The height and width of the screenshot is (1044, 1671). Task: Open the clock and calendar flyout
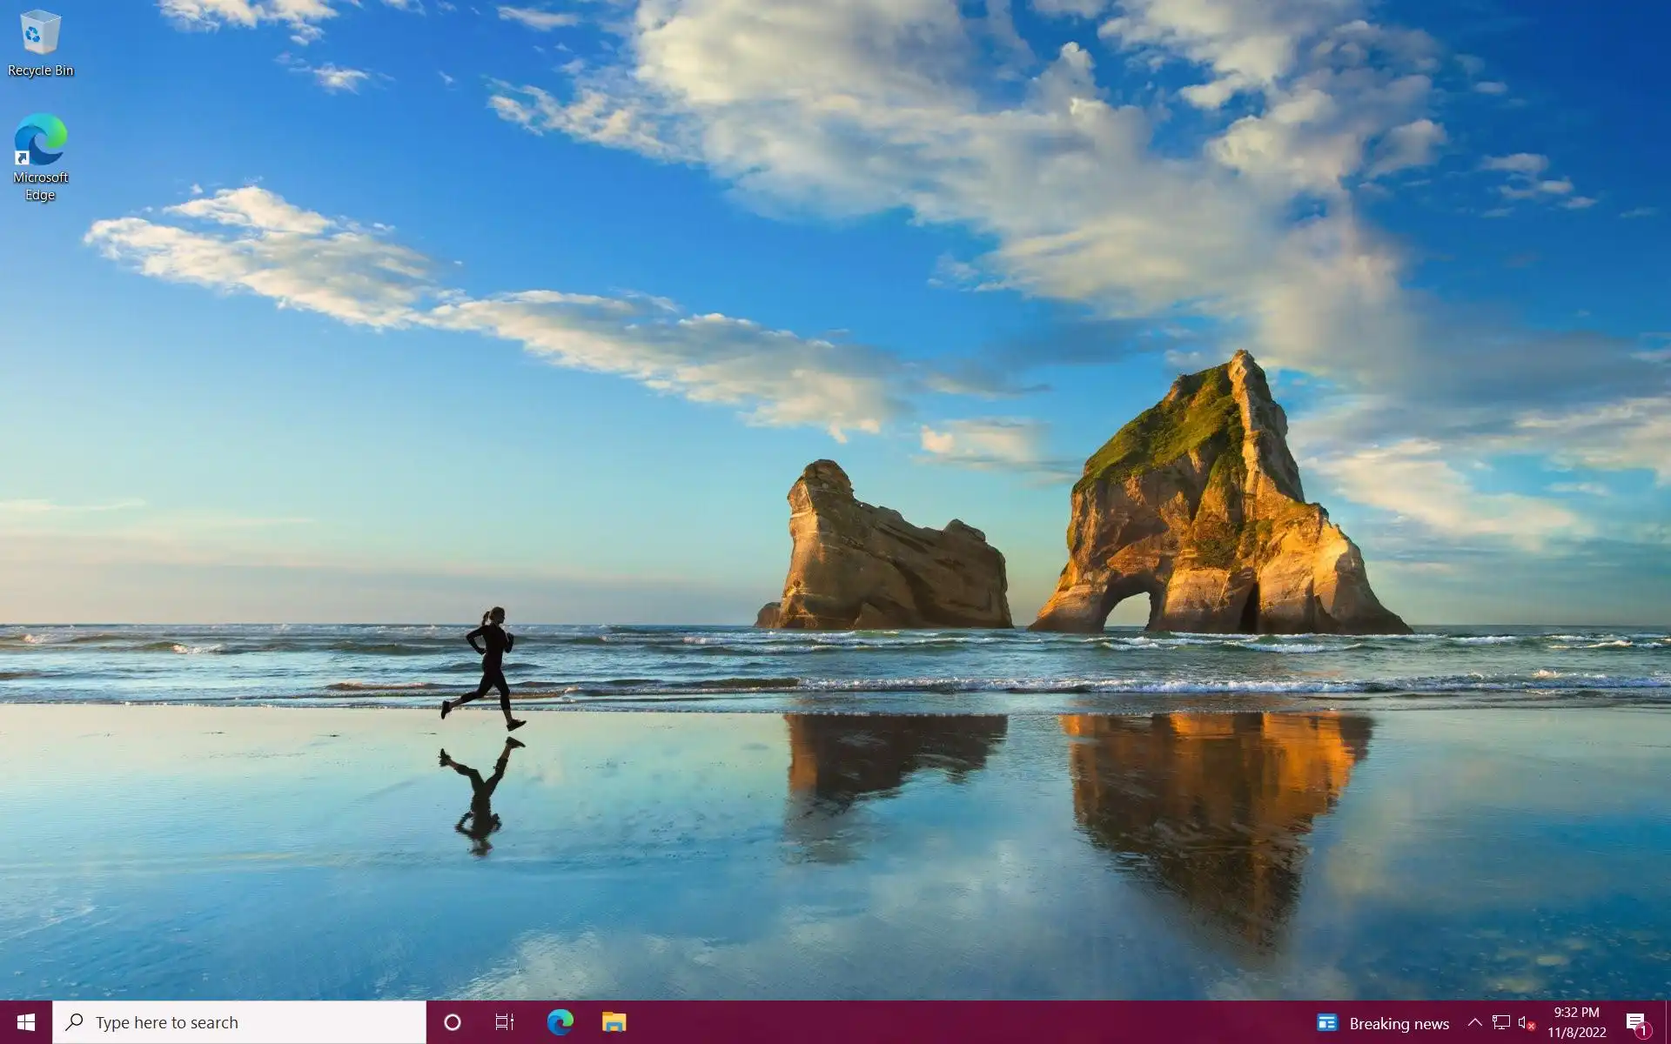pyautogui.click(x=1576, y=1013)
